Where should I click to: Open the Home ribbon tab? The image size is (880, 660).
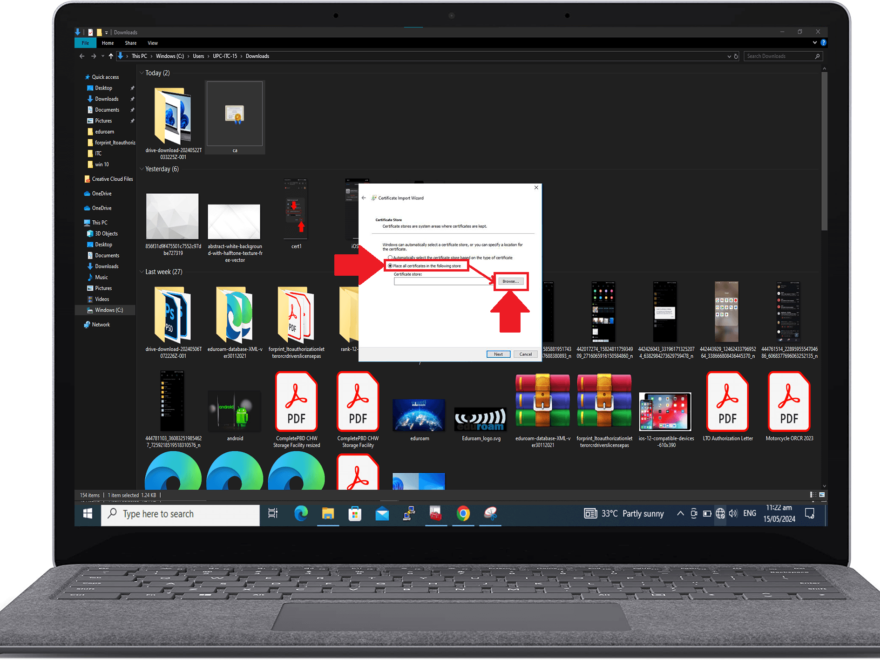[108, 43]
